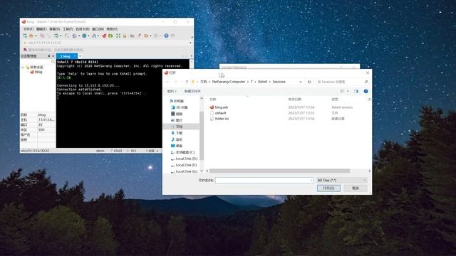Expand the address path history dropdown

(301, 82)
